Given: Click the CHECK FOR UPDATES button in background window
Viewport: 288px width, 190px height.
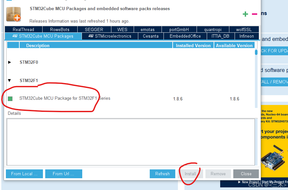Looking at the screenshot, I should pos(275,51).
